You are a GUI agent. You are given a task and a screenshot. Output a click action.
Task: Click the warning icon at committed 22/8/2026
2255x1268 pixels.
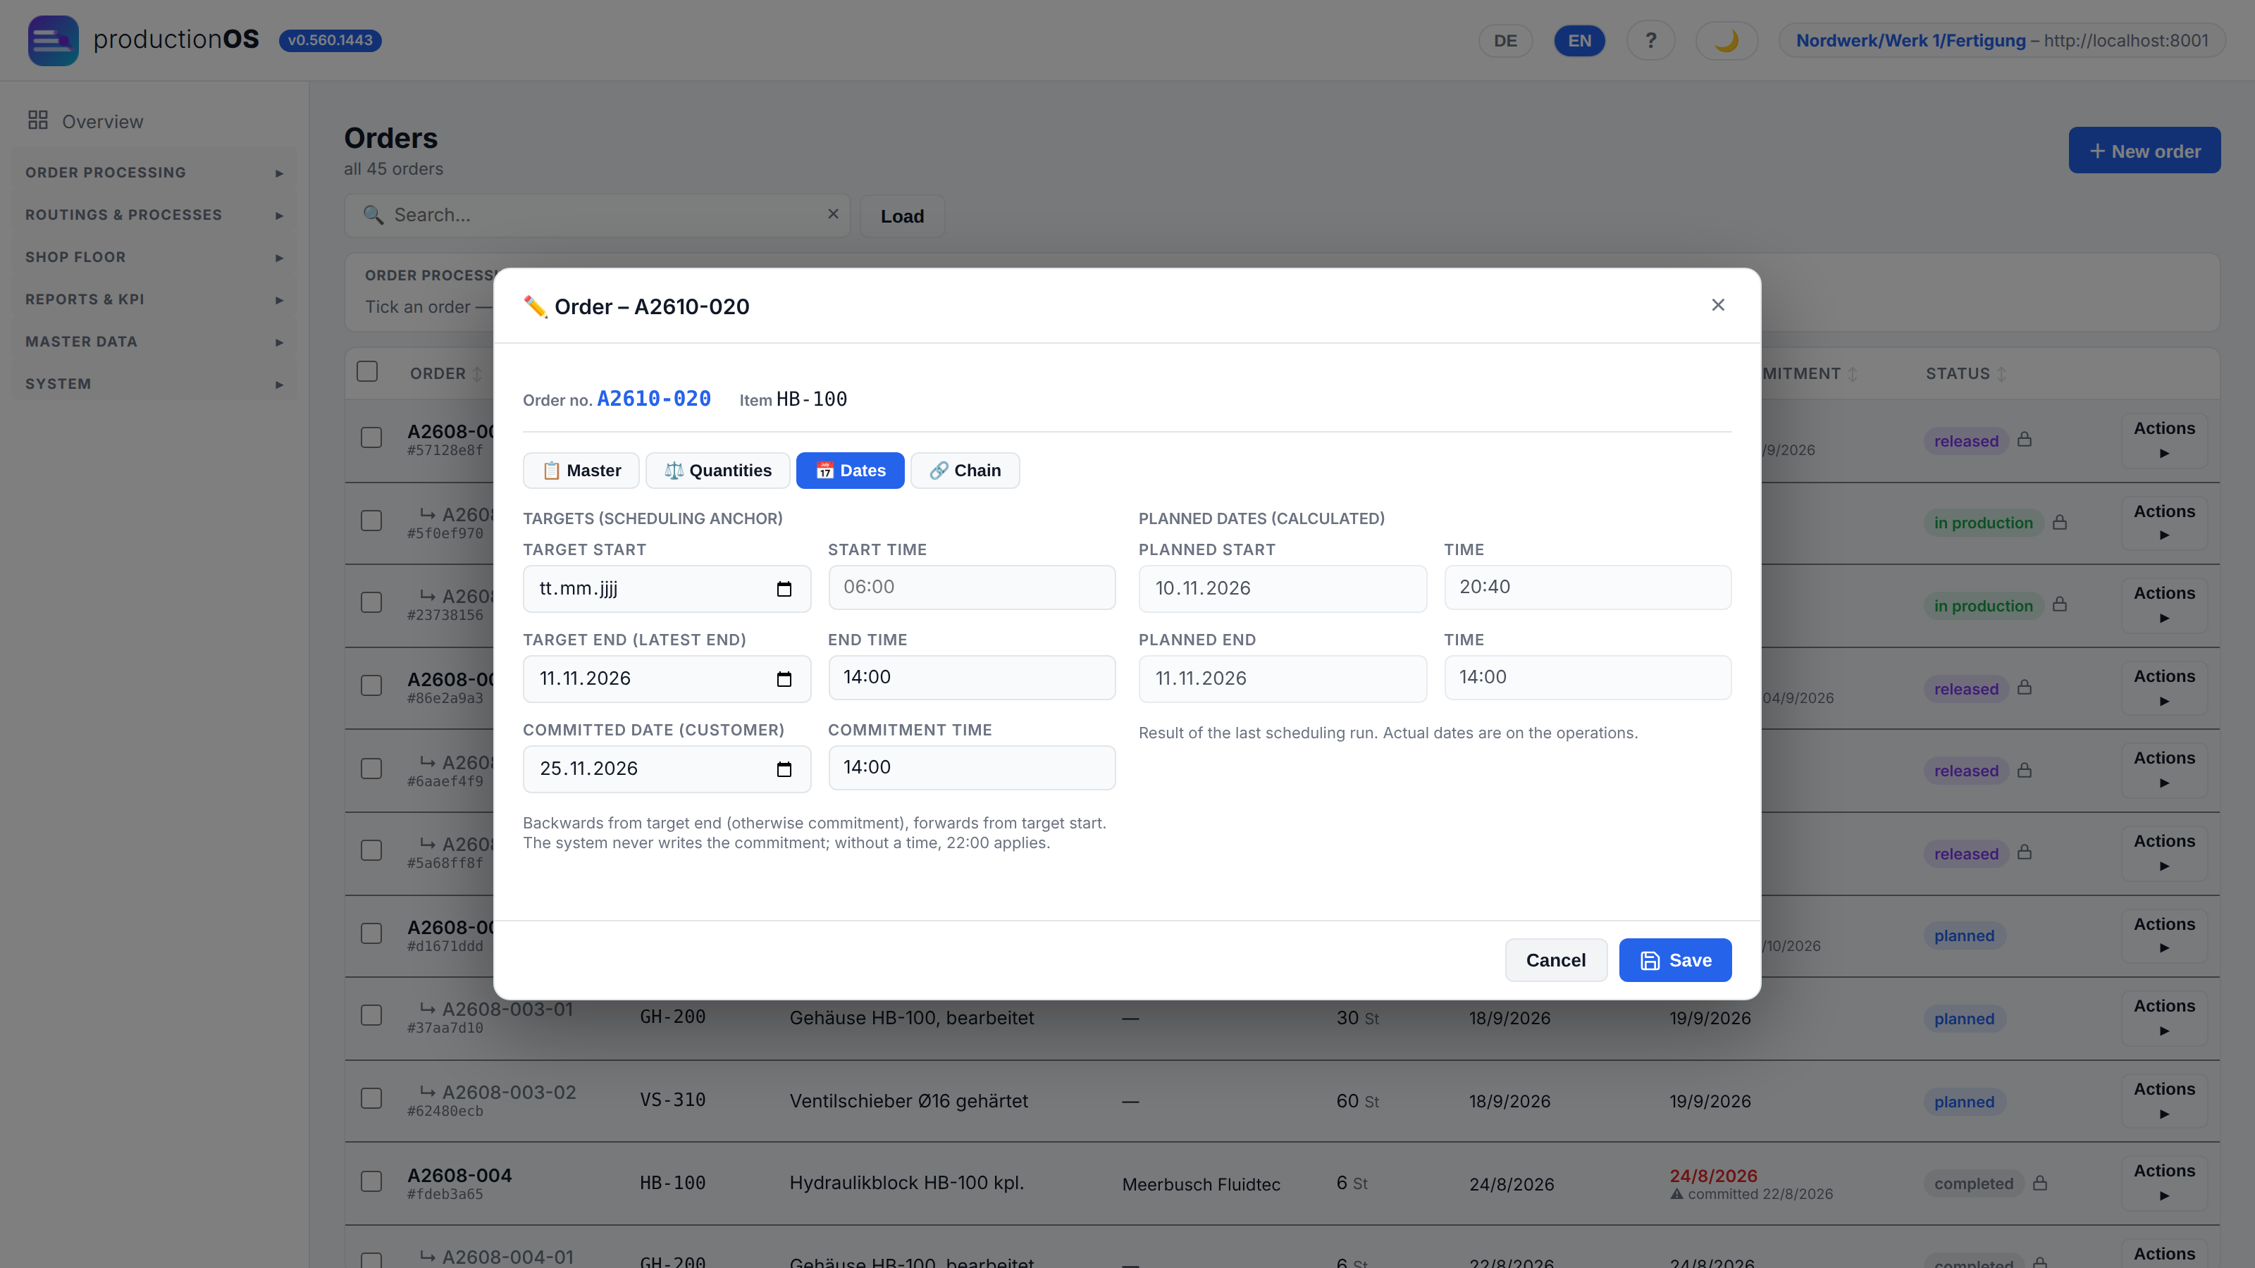click(x=1676, y=1193)
